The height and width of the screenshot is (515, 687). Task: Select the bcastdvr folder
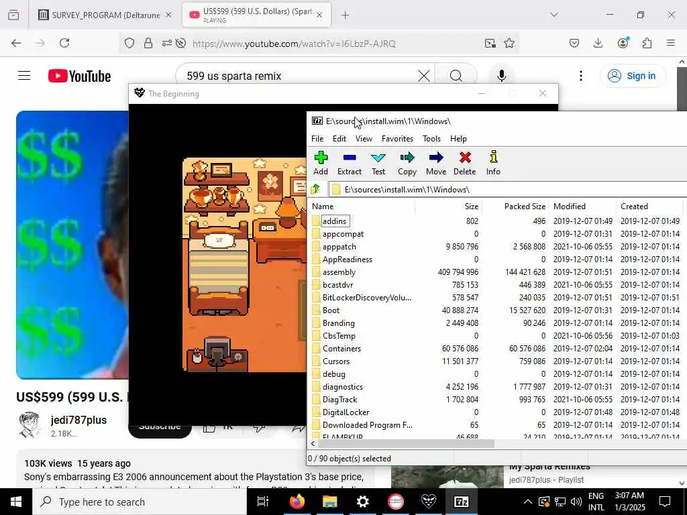pyautogui.click(x=337, y=284)
